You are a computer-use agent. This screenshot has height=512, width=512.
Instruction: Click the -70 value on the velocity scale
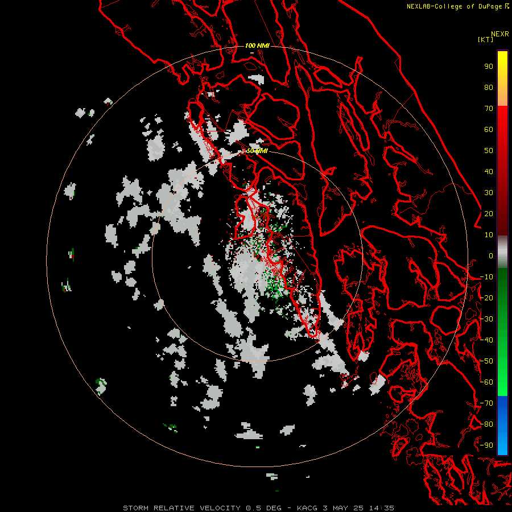[486, 403]
